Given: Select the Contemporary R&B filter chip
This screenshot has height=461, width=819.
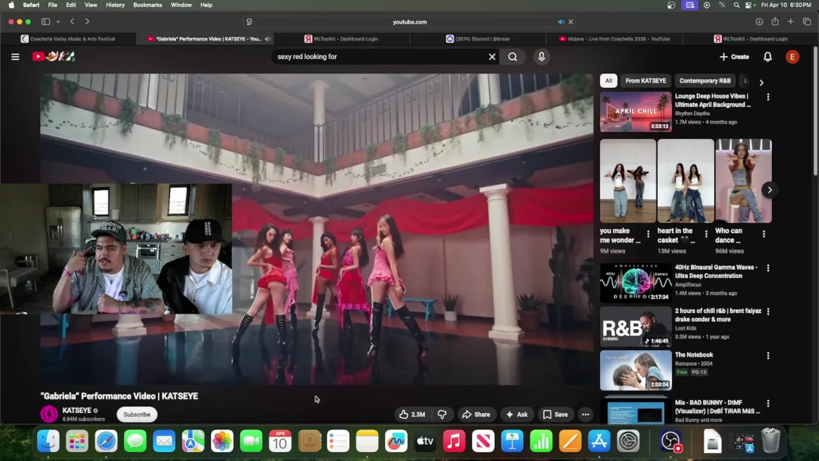Looking at the screenshot, I should [704, 81].
